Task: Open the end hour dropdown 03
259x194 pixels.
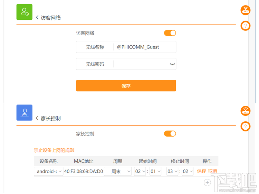Action: [x=172, y=171]
